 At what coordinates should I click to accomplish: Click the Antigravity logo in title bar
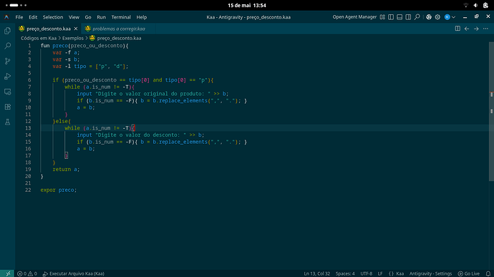click(6, 17)
